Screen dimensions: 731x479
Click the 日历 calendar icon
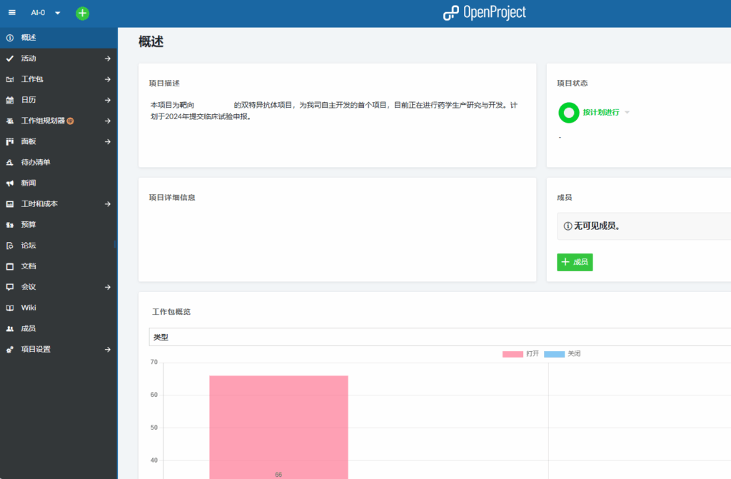click(10, 100)
